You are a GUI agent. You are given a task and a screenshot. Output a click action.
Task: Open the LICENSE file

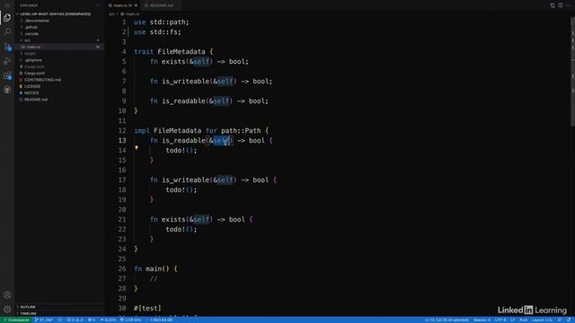32,86
